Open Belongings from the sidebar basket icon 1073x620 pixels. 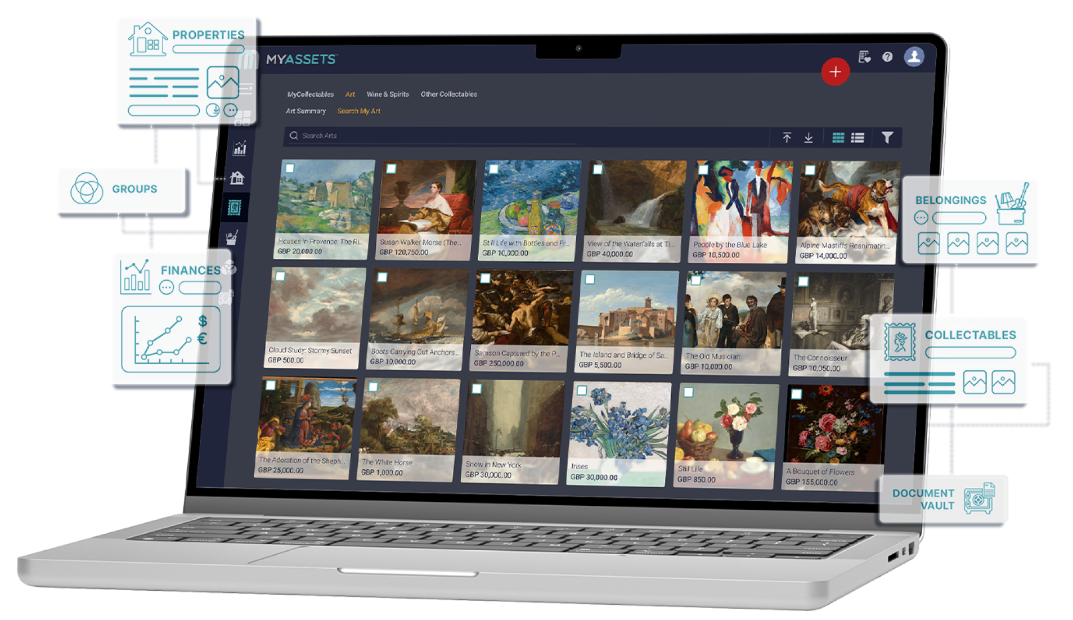232,237
